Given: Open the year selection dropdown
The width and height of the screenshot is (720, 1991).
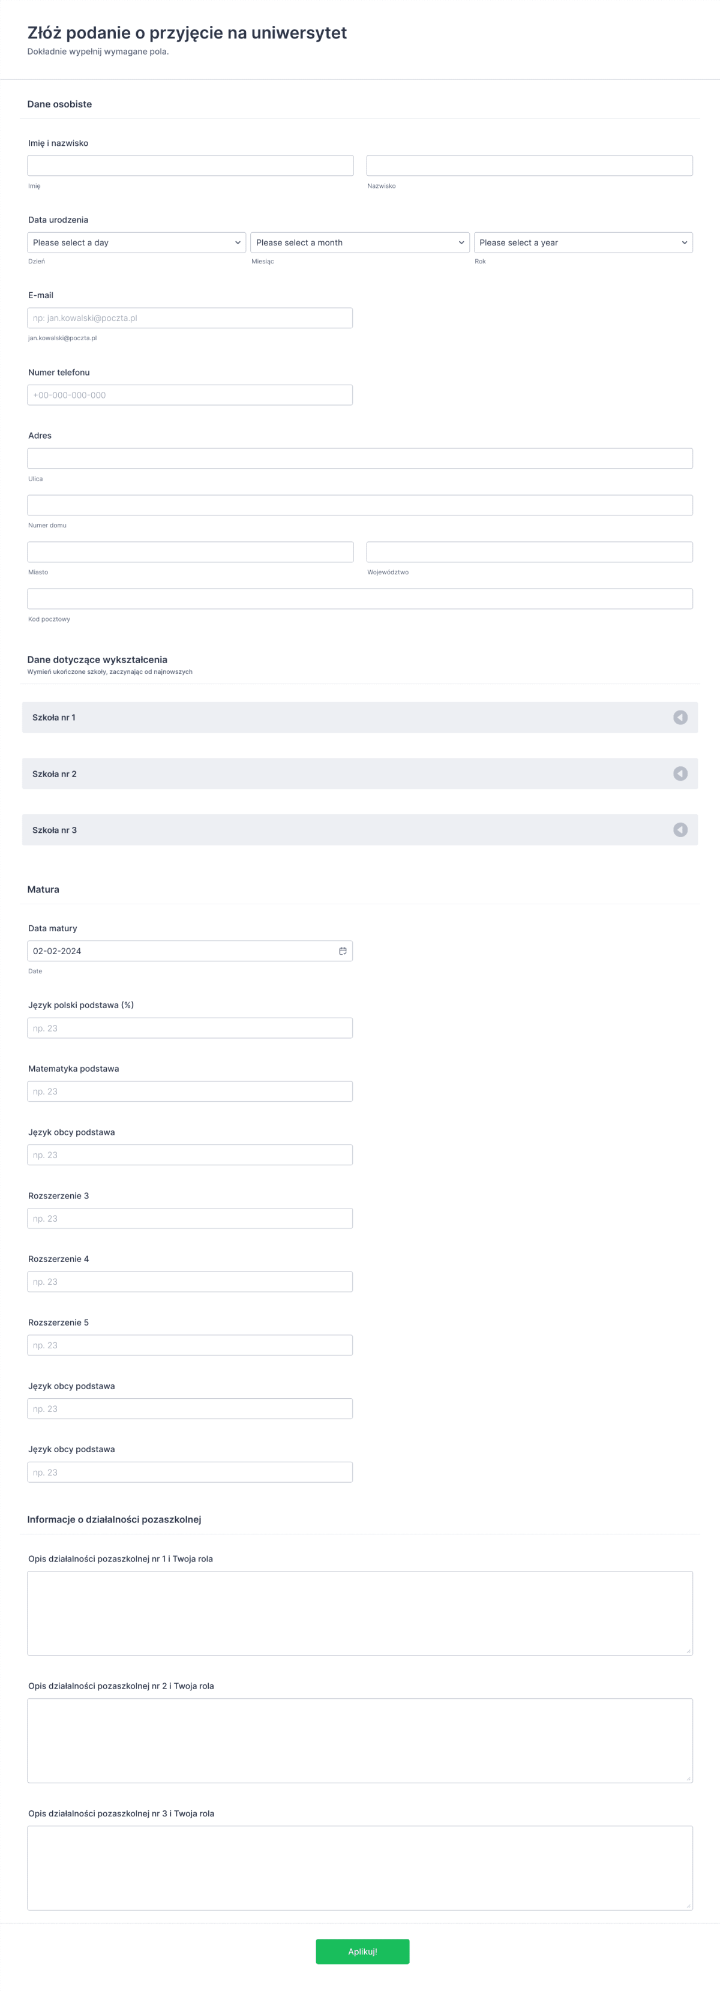Looking at the screenshot, I should tap(583, 242).
